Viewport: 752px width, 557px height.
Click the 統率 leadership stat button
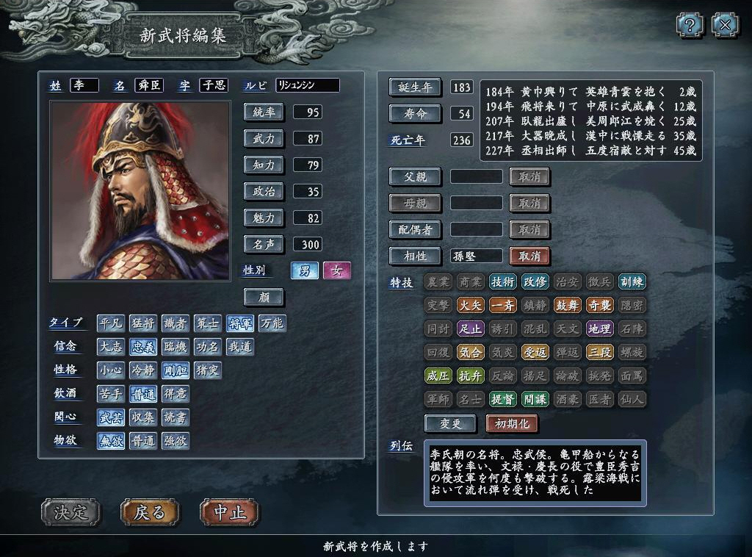pos(264,112)
